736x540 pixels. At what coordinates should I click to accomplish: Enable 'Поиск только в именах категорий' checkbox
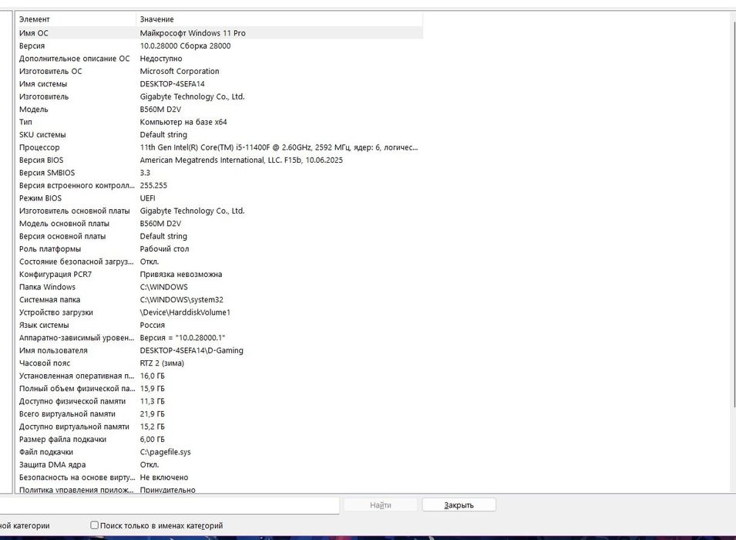pyautogui.click(x=94, y=525)
